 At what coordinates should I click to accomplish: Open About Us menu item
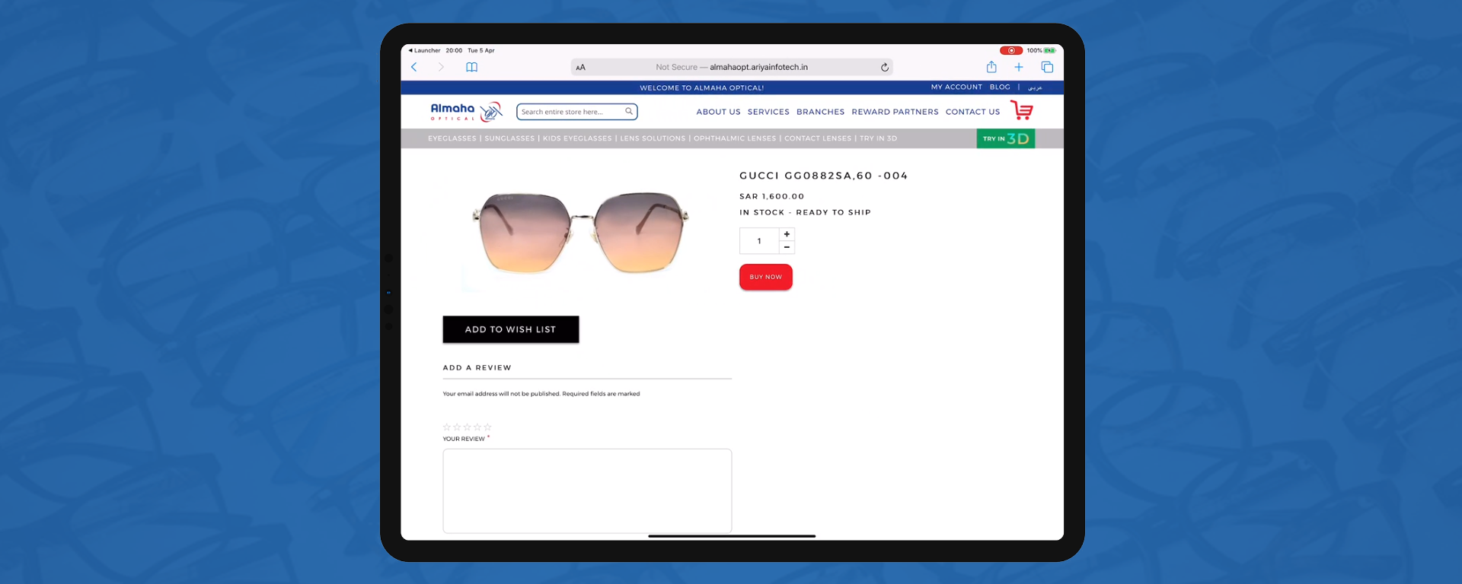[718, 112]
